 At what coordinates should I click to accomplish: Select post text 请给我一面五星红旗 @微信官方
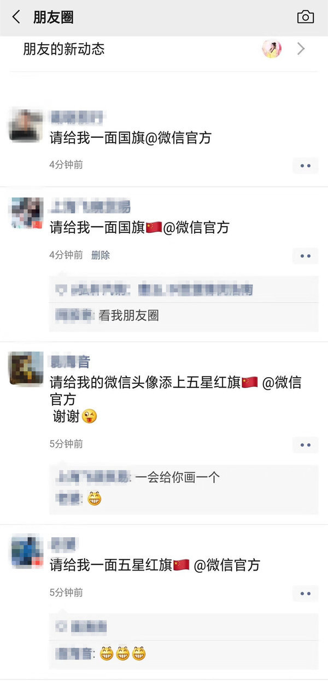(155, 565)
